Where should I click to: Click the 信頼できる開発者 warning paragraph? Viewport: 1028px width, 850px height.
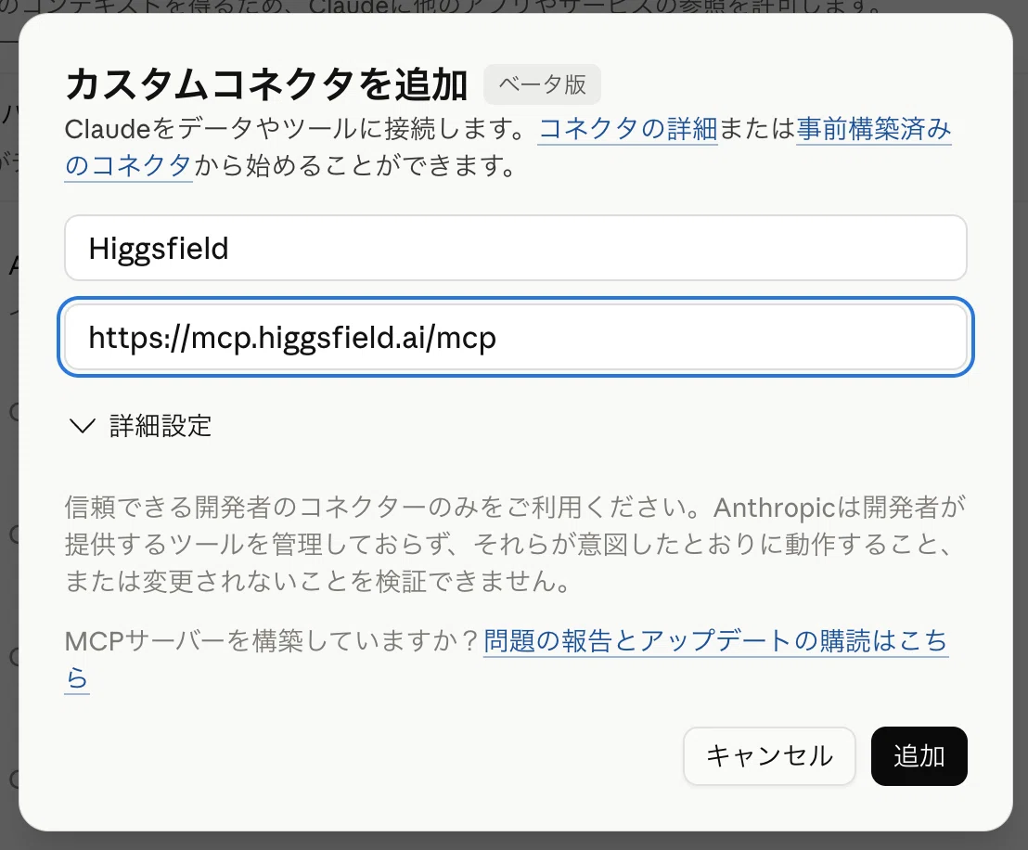[515, 544]
